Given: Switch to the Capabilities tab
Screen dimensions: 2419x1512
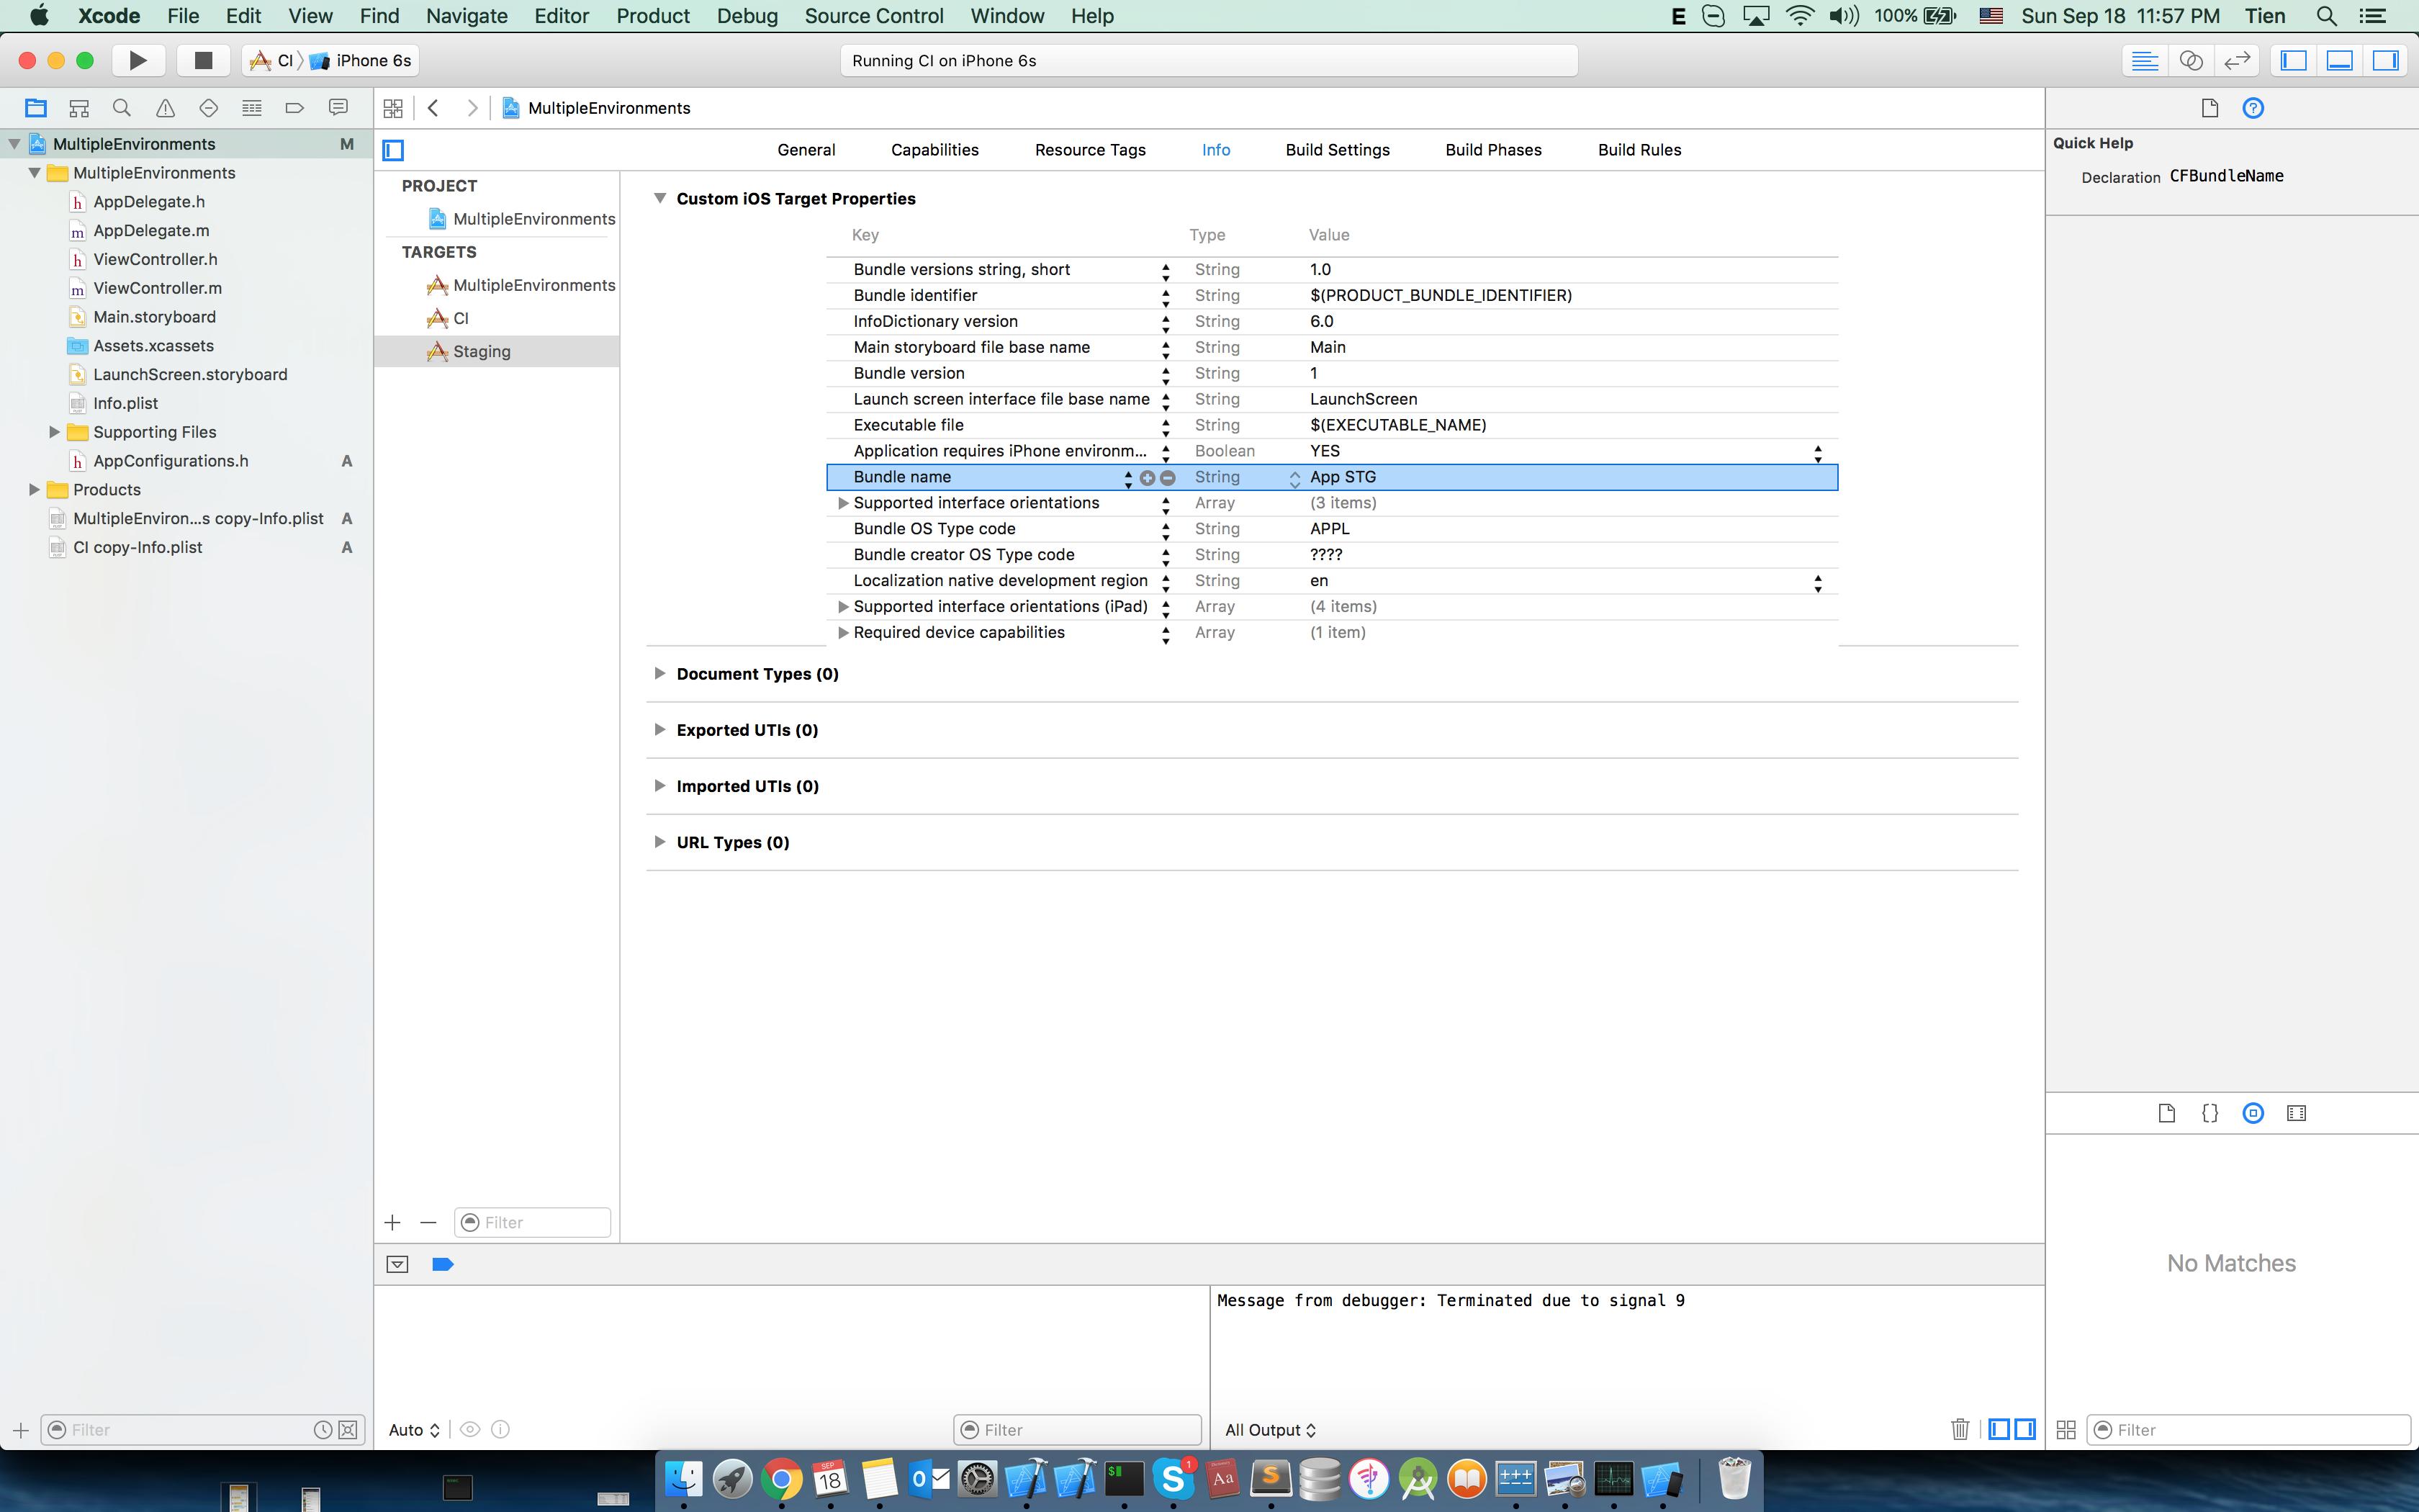Looking at the screenshot, I should (x=934, y=150).
